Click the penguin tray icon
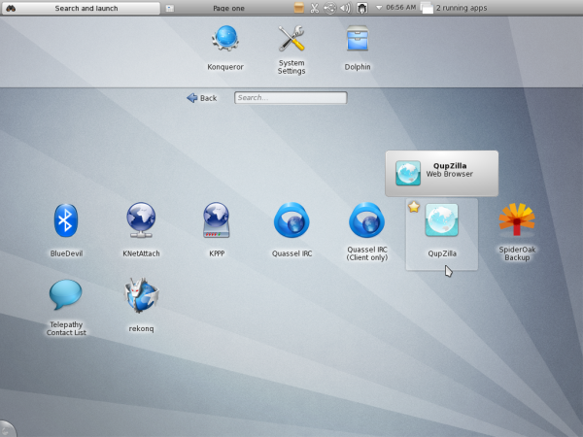 tap(361, 8)
